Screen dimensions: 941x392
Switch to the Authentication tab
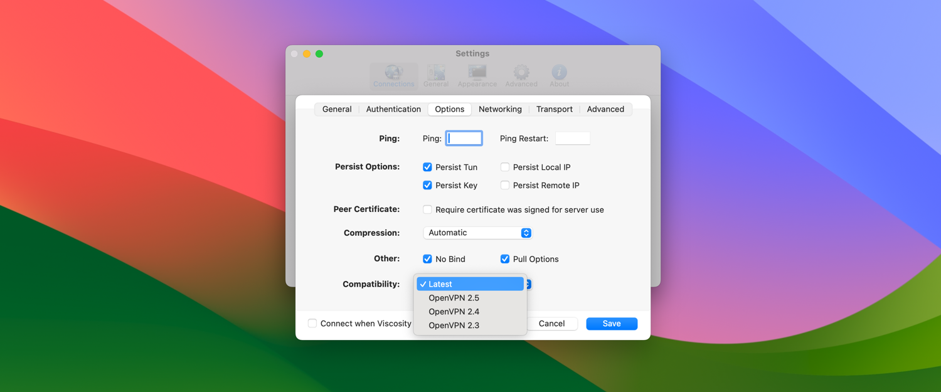point(393,109)
